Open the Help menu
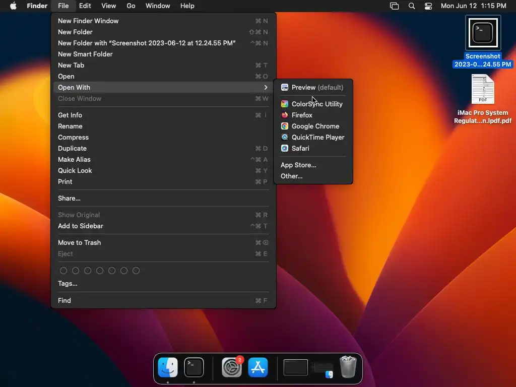 tap(187, 6)
